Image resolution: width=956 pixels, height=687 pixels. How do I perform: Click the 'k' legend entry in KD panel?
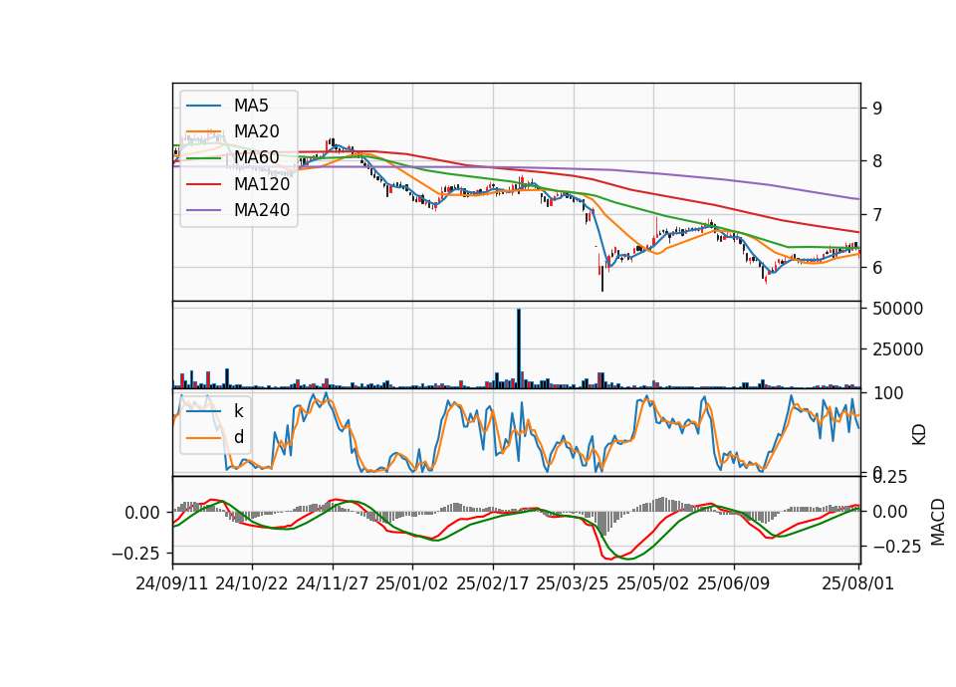coord(238,411)
